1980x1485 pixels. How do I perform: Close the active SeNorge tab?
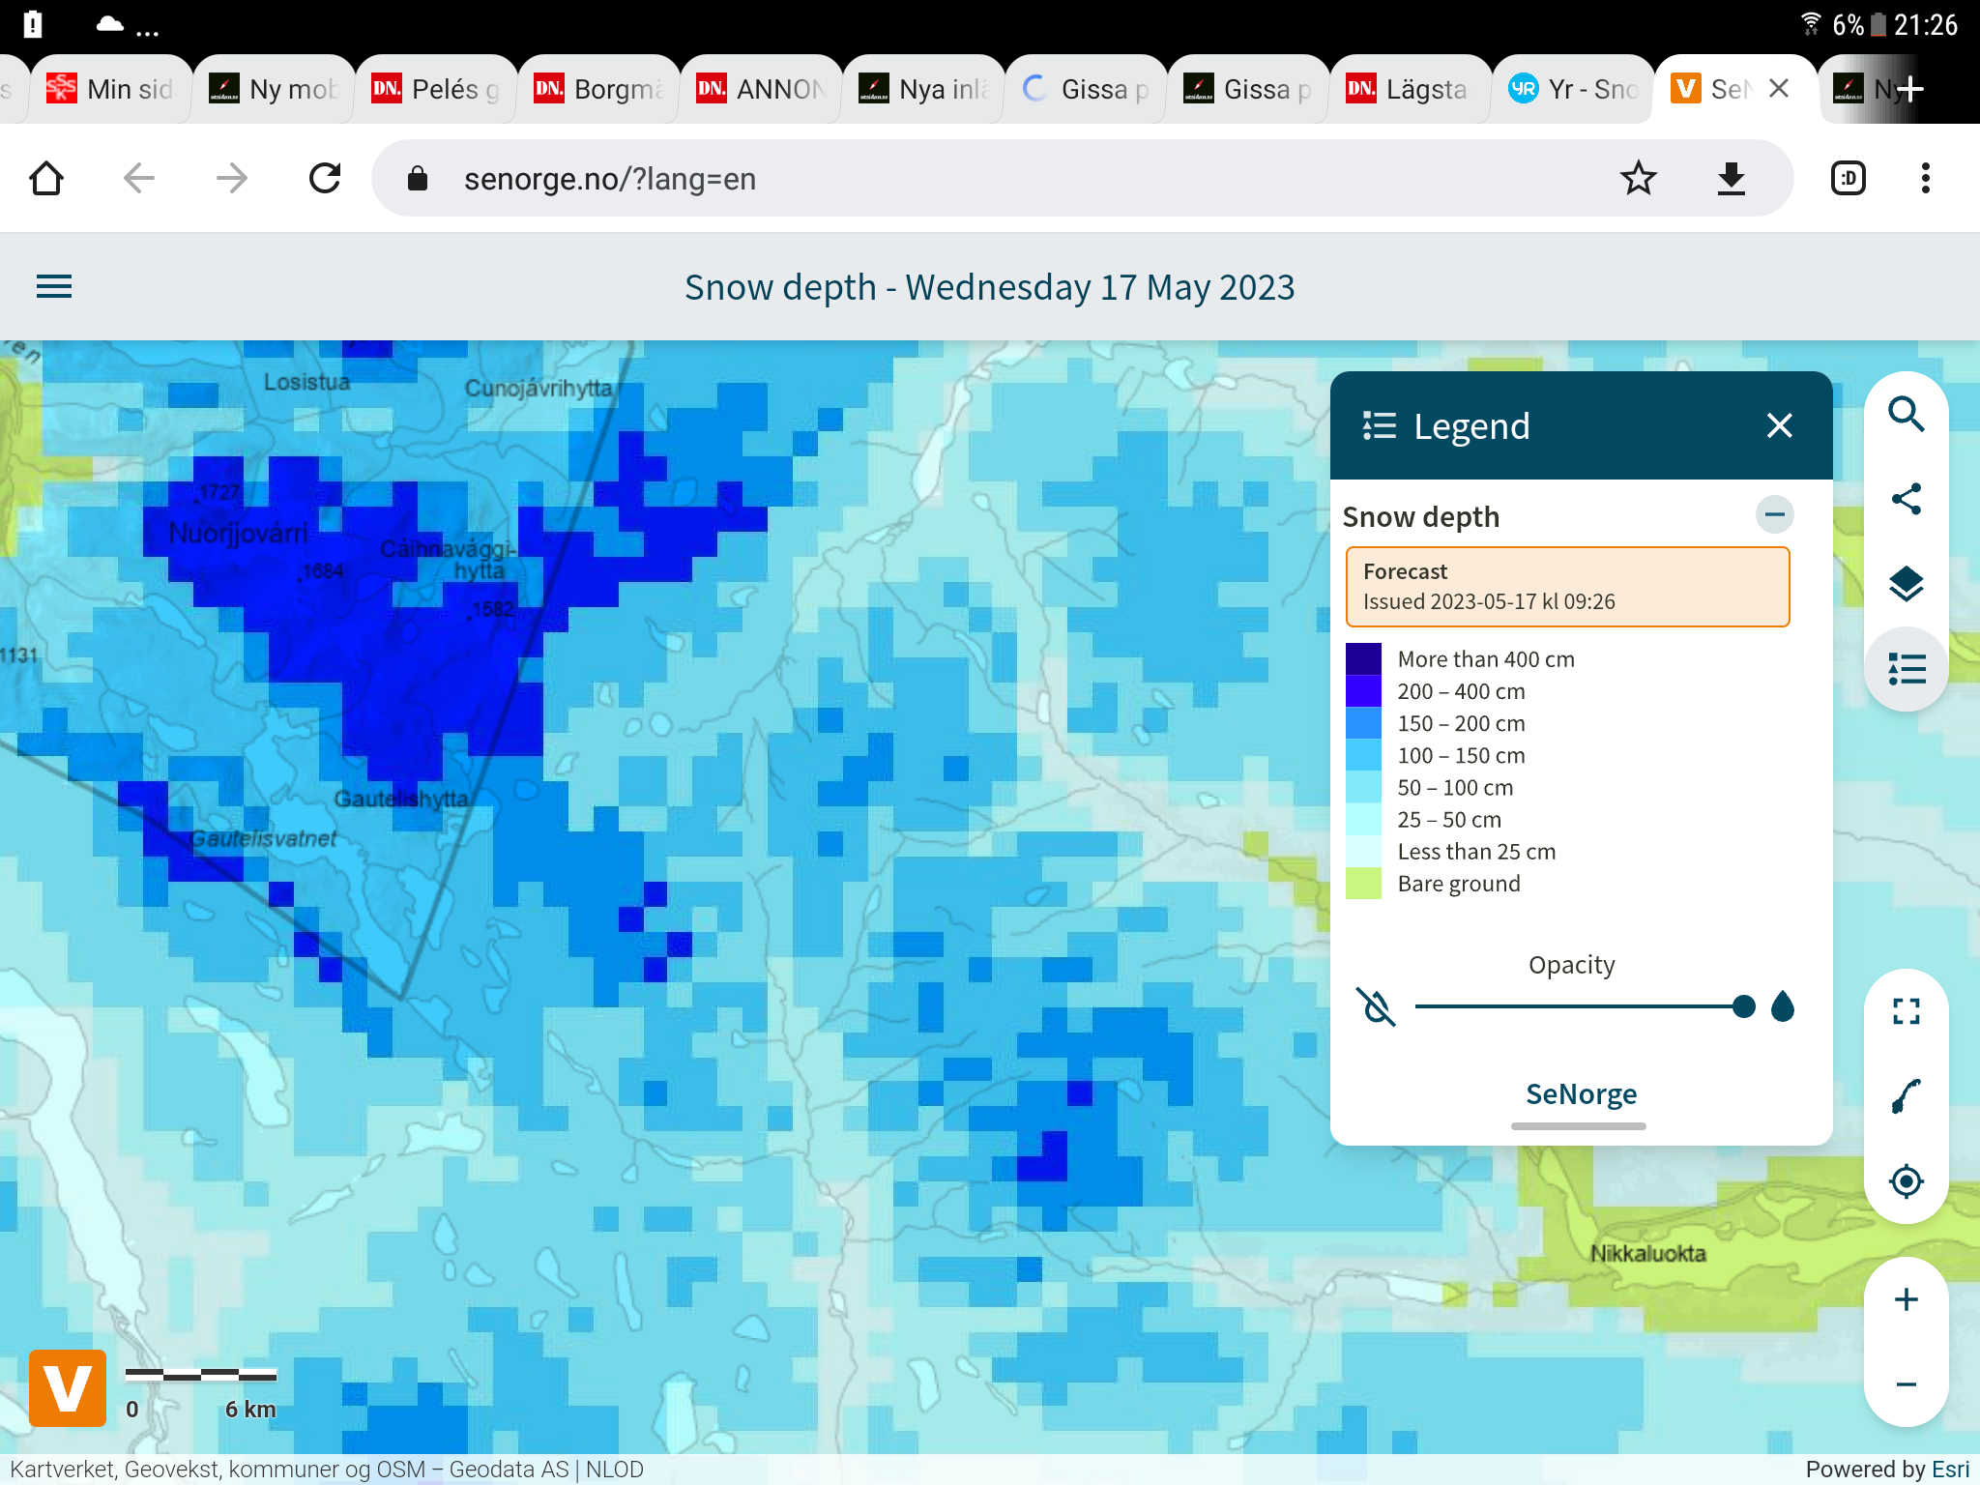click(x=1778, y=89)
